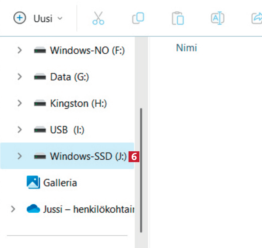Select Data (G:) in navigation pane
The height and width of the screenshot is (248, 262).
point(69,77)
